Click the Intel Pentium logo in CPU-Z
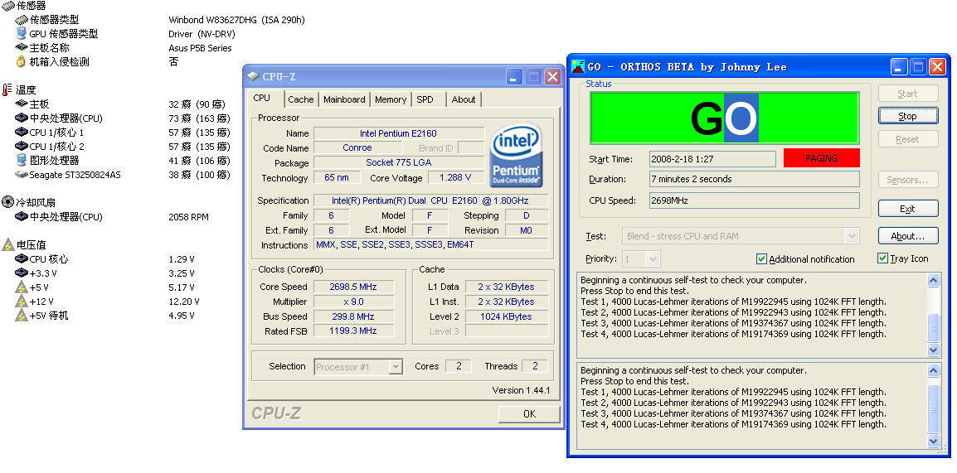The width and height of the screenshot is (957, 473). tap(516, 155)
